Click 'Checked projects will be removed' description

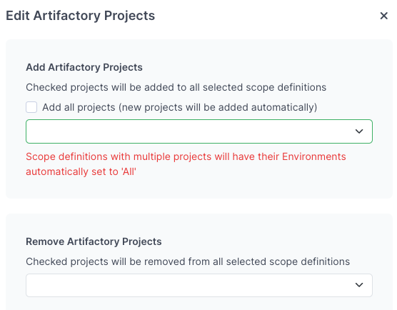pos(188,261)
